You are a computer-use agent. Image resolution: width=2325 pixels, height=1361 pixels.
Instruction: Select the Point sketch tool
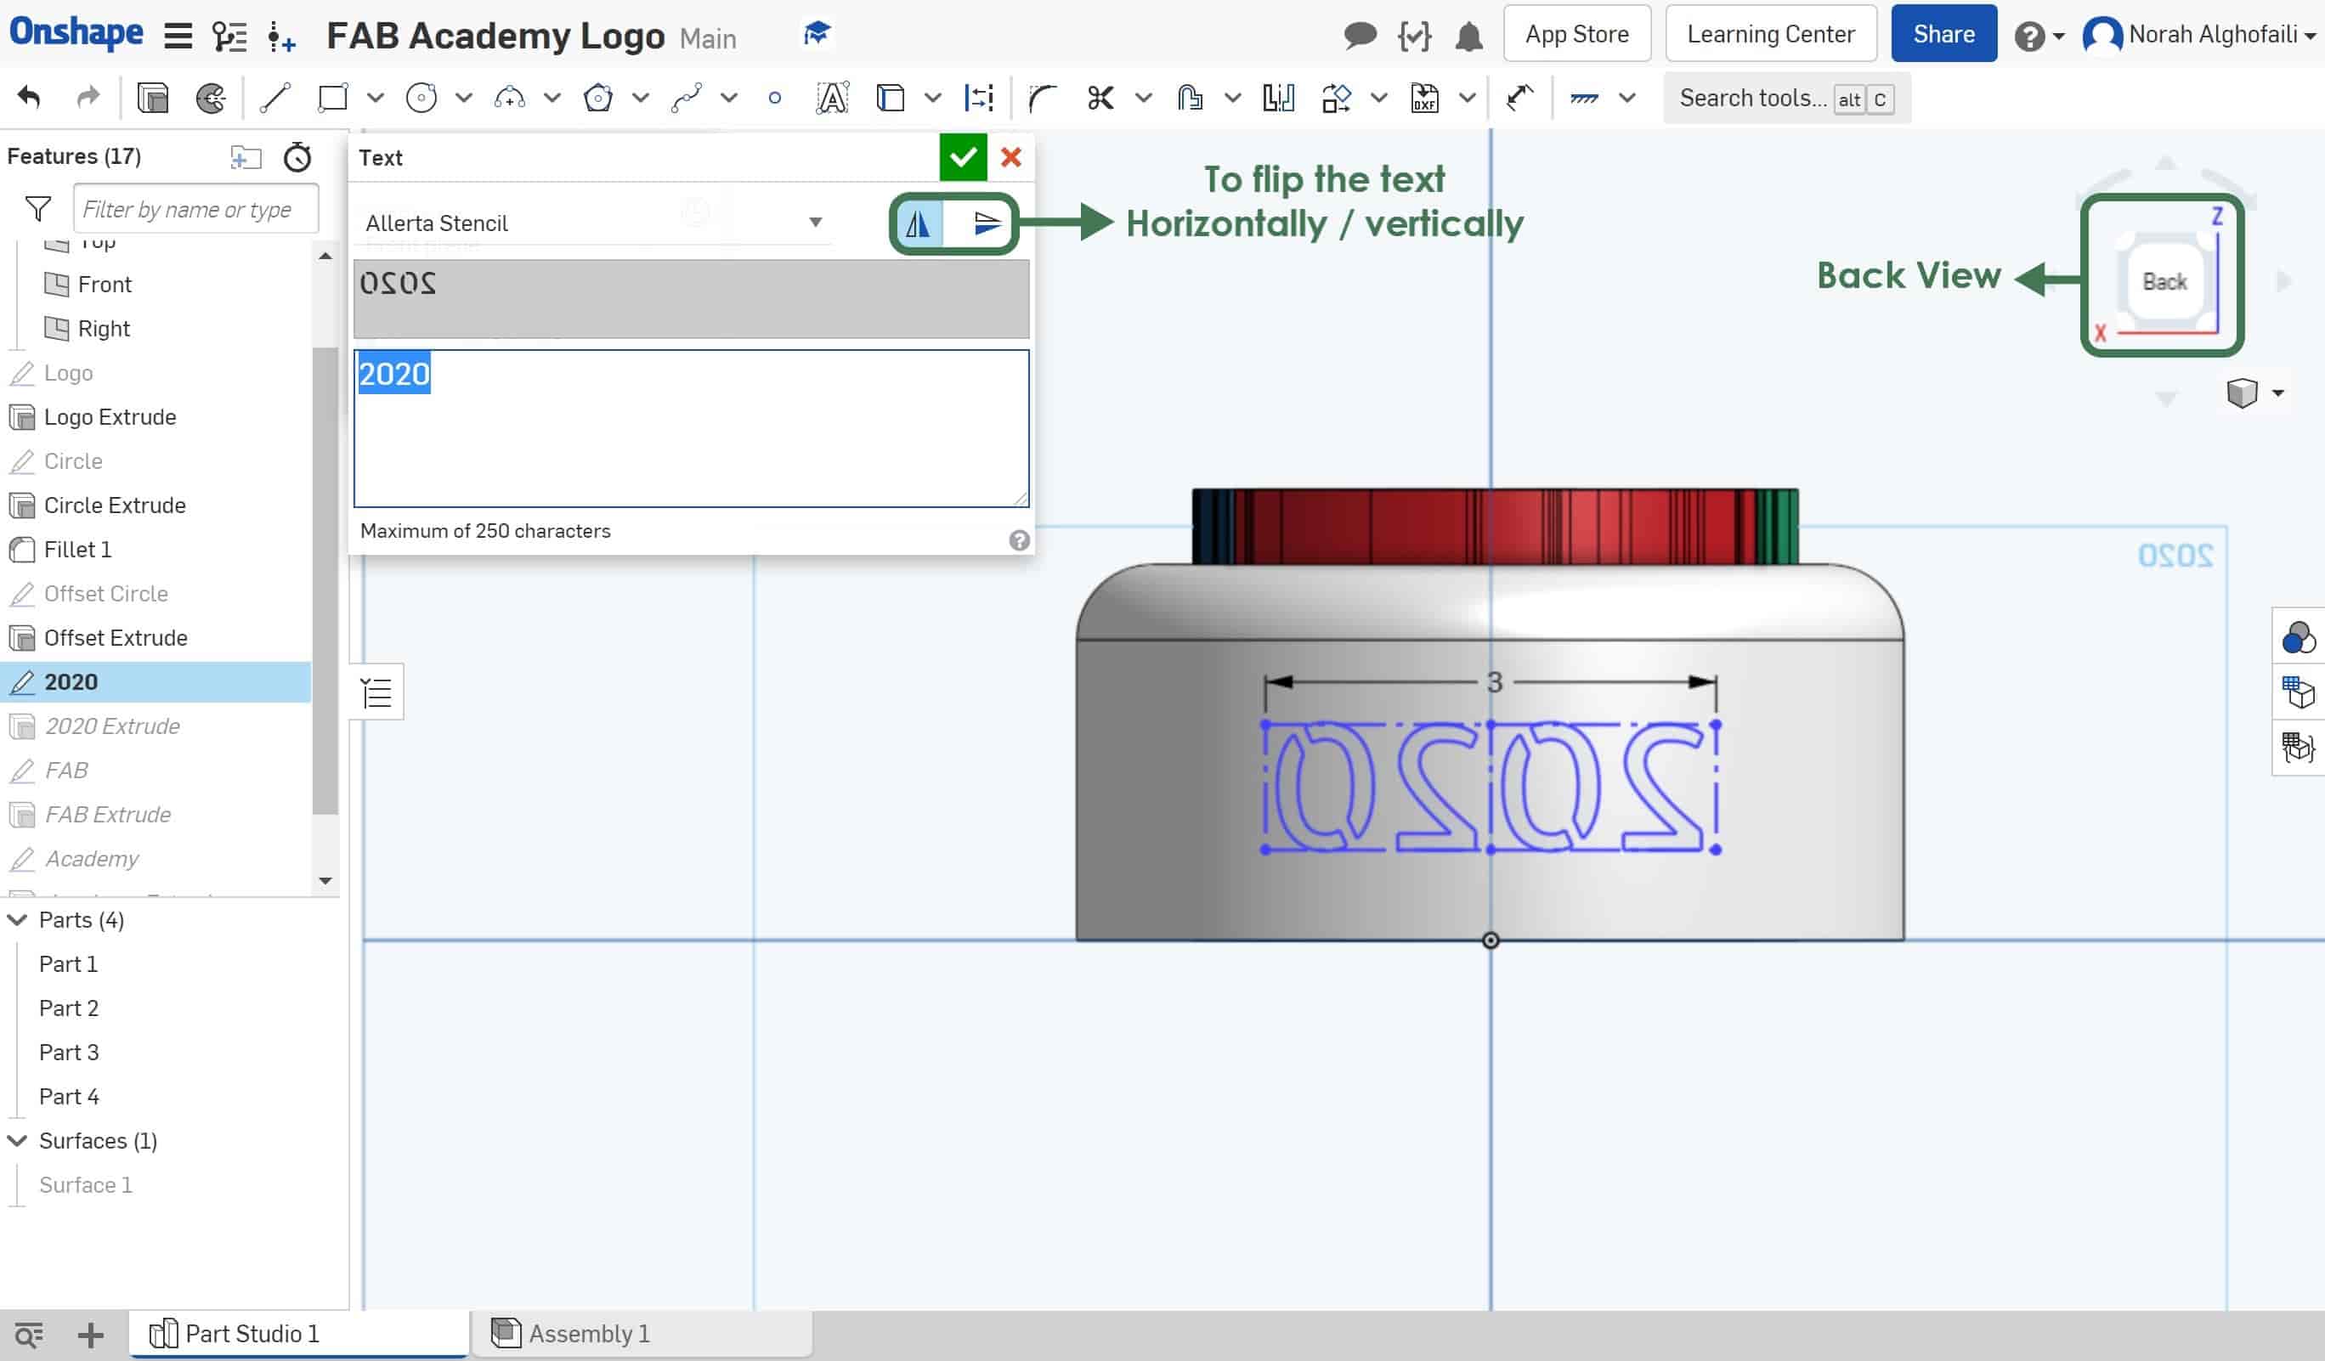pyautogui.click(x=775, y=97)
